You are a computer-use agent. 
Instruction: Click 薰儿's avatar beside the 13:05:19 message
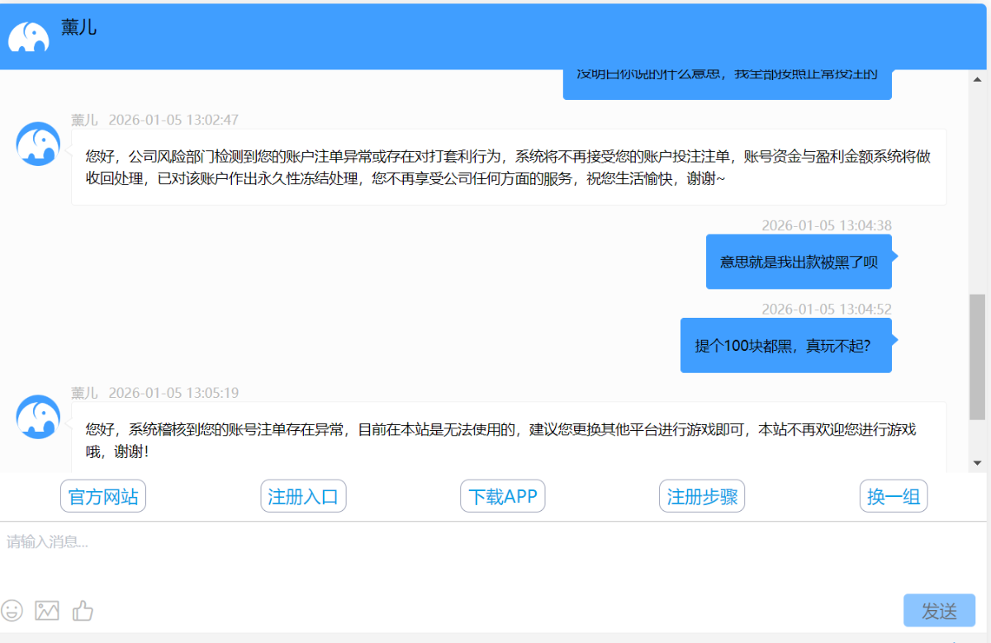pos(38,417)
